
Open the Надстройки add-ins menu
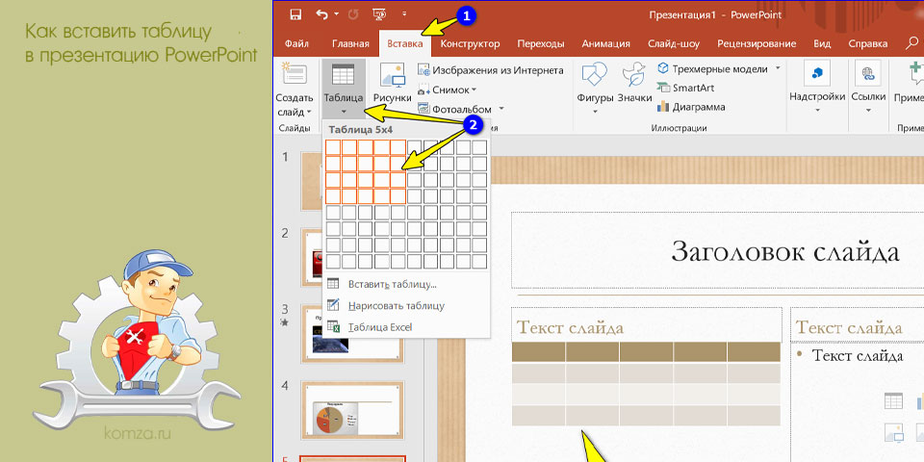817,86
